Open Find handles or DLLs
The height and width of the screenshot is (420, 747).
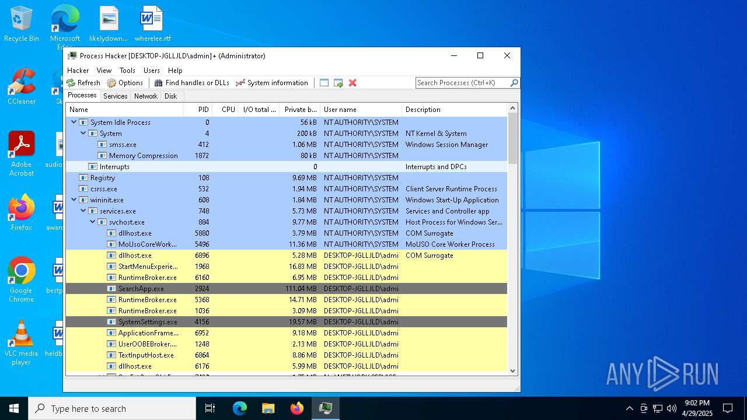[x=191, y=83]
